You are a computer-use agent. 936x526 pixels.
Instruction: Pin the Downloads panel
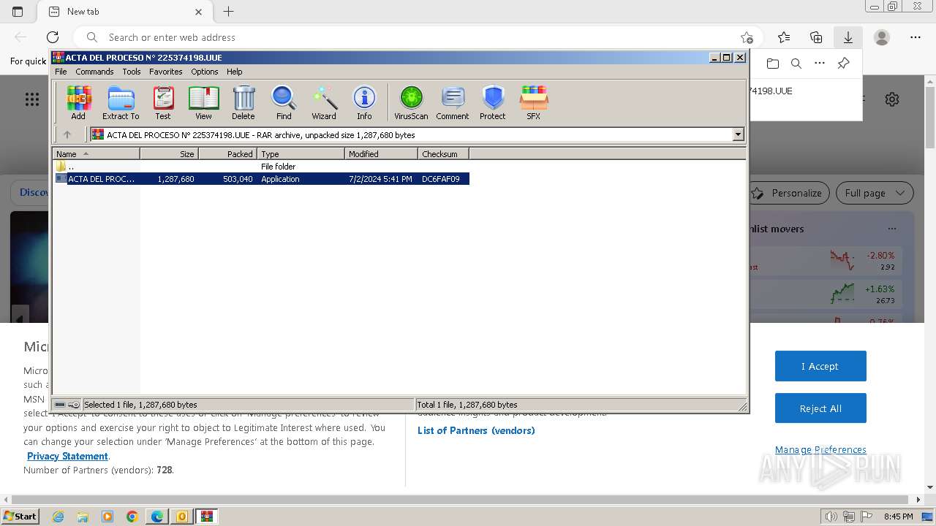click(x=843, y=64)
